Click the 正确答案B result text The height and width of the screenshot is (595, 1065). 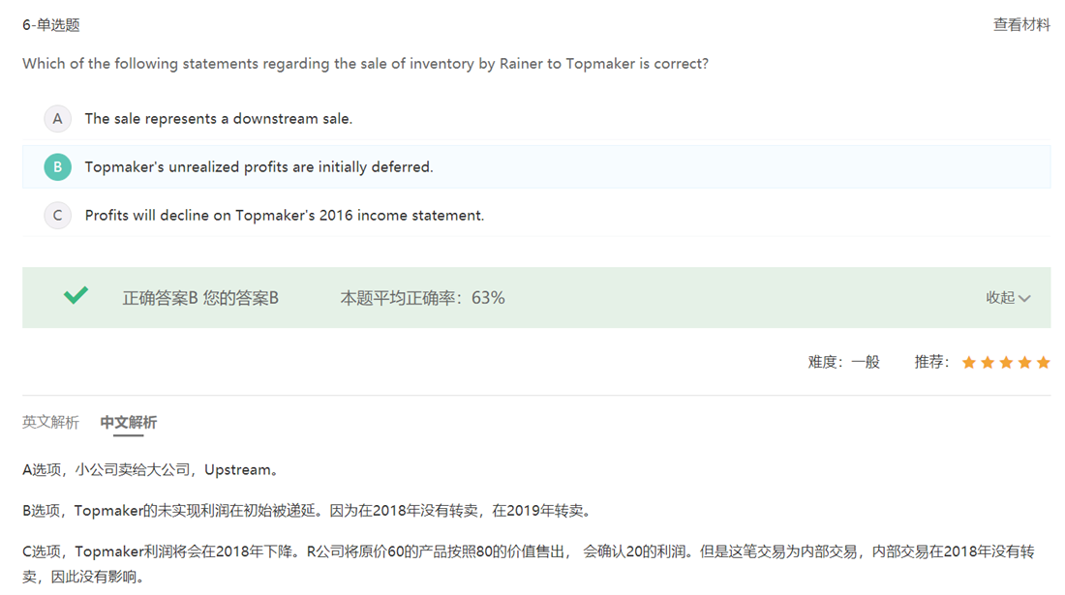coord(161,298)
